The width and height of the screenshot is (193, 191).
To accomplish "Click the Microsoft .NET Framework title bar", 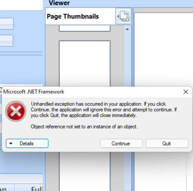I will tap(92, 92).
